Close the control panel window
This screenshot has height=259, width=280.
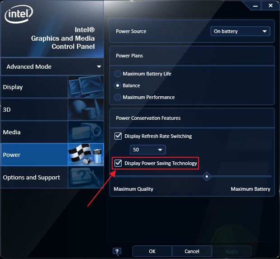271,5
